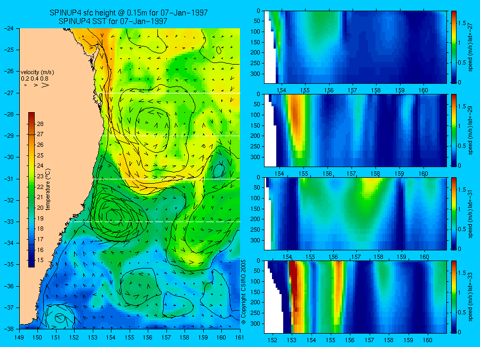480x347 pixels.
Task: Click the '152' longitude label under the lat=-33 panel
Action: tap(273, 340)
